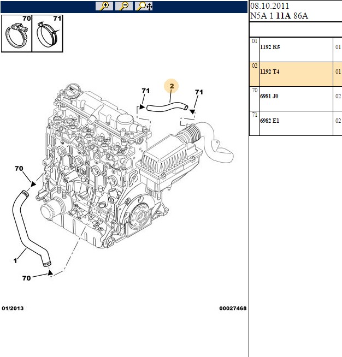Click diagram number 00027468
Viewport: 342px width, 357px height.
point(233,308)
